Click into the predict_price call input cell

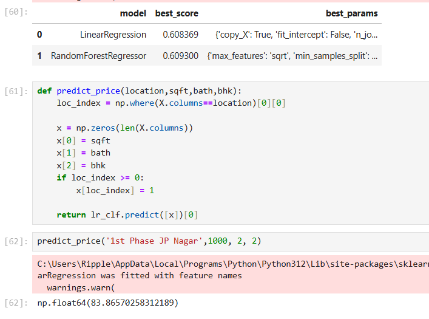(x=231, y=241)
